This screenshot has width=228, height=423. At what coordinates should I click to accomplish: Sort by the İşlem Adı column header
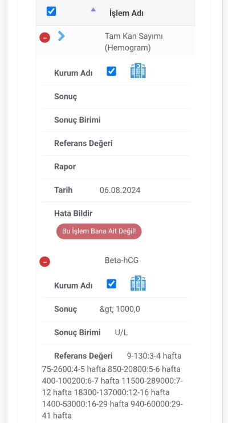(x=127, y=13)
